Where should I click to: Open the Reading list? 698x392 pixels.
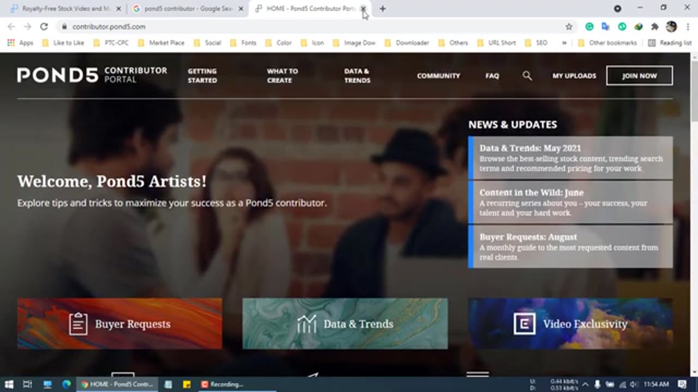670,42
